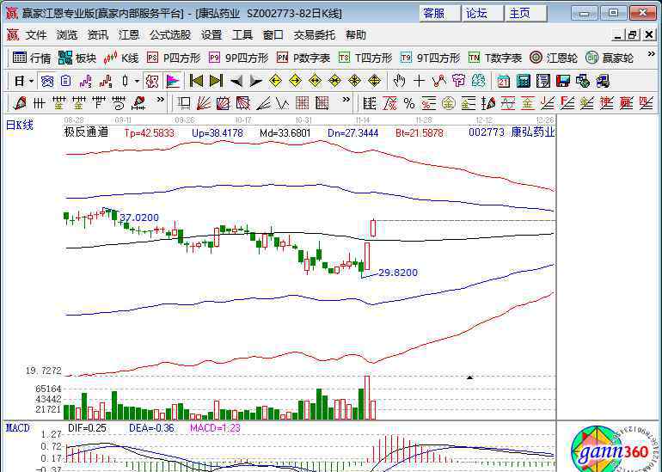Image resolution: width=662 pixels, height=472 pixels.
Task: Open the T数字表 tool
Action: coord(495,58)
